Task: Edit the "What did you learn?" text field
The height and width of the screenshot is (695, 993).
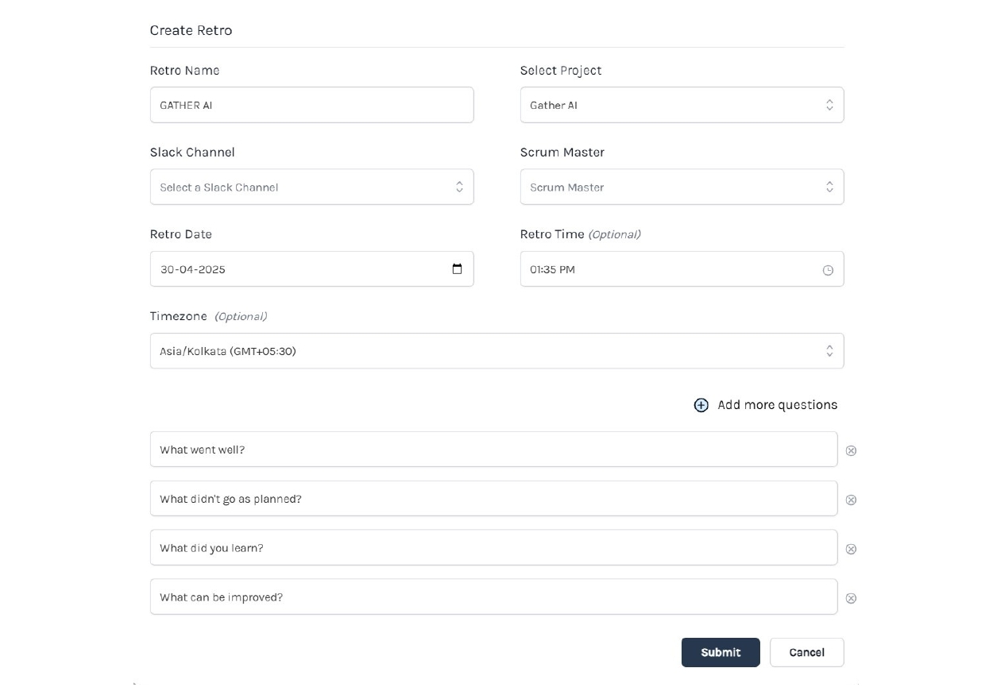Action: [493, 547]
